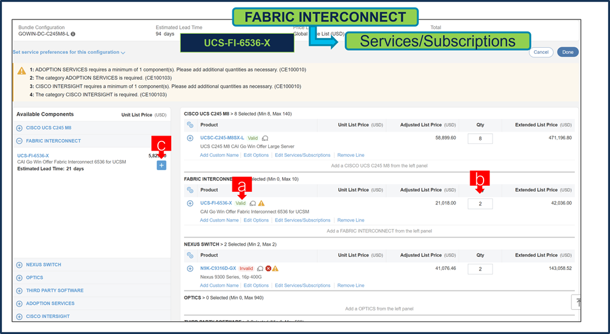Remove Line for N9K-C9316D-GX
This screenshot has width=610, height=334.
pos(351,286)
